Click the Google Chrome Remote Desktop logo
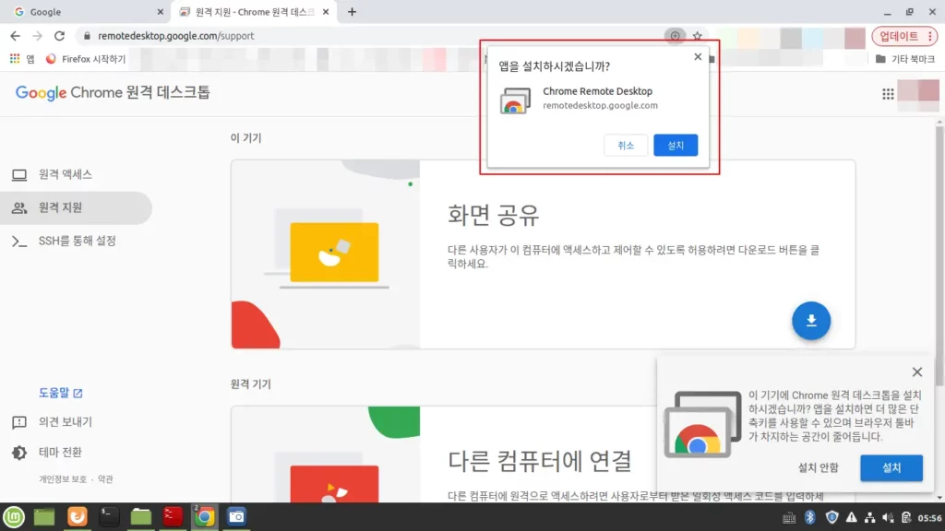 point(112,93)
